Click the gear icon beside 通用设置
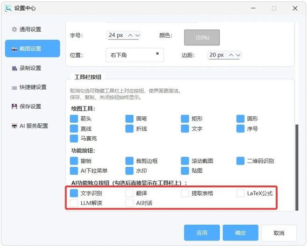 pos(14,29)
